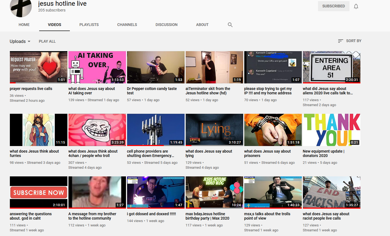
Task: View the About tab
Action: coord(202,25)
